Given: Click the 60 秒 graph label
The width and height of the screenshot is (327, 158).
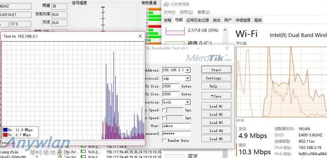Looking at the screenshot, I should pos(240,120).
